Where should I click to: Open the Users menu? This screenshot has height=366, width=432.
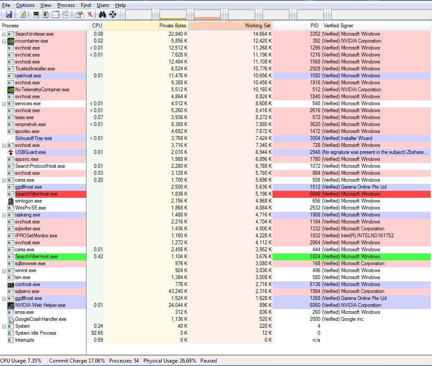click(103, 5)
